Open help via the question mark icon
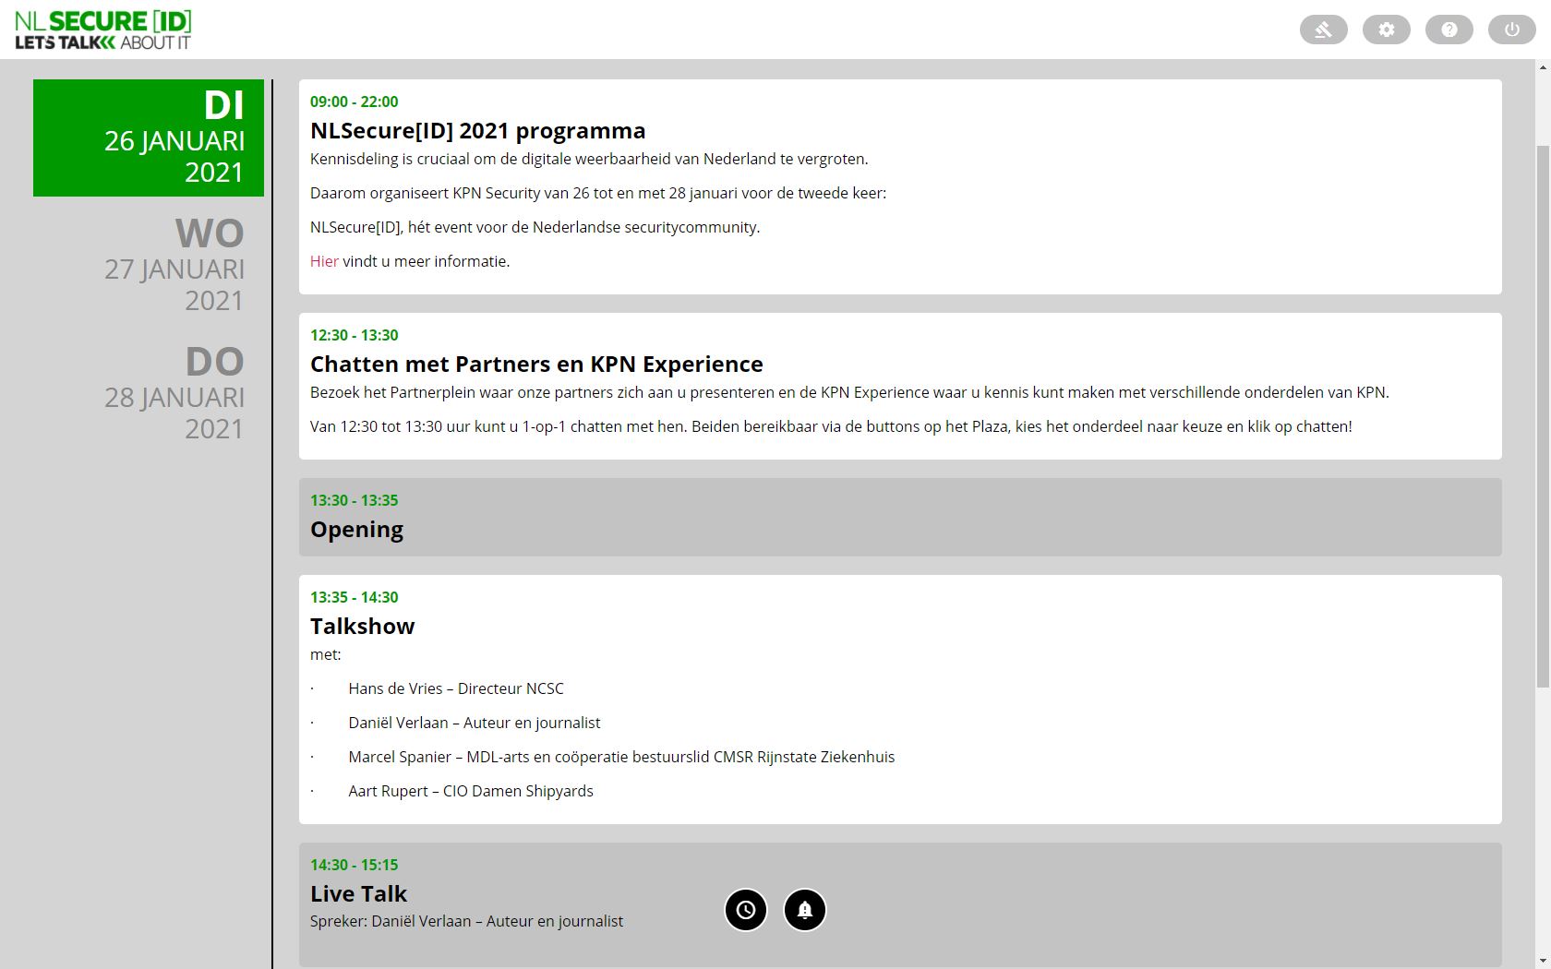This screenshot has height=969, width=1551. click(1449, 30)
